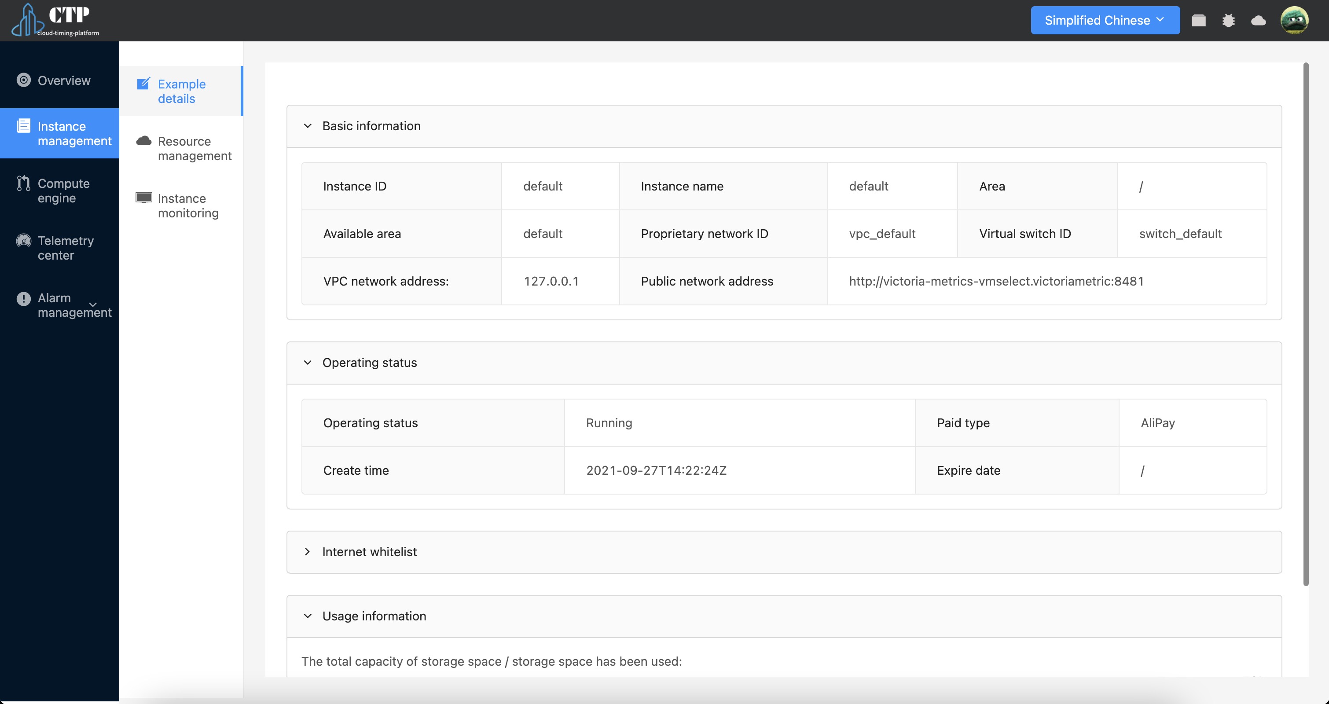Click the Example details edit icon
The width and height of the screenshot is (1329, 704).
pyautogui.click(x=143, y=84)
